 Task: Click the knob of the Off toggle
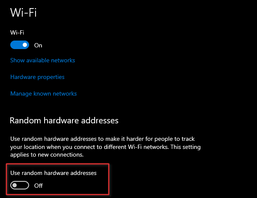[15, 185]
